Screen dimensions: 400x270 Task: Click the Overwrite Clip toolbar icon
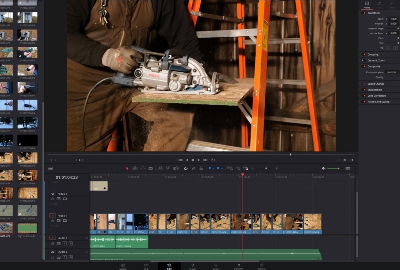point(168,168)
